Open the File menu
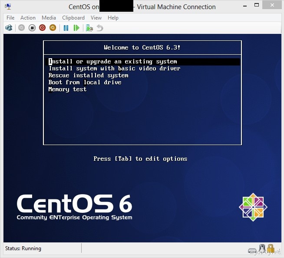Viewport: 284px width, 258px height. (10, 18)
